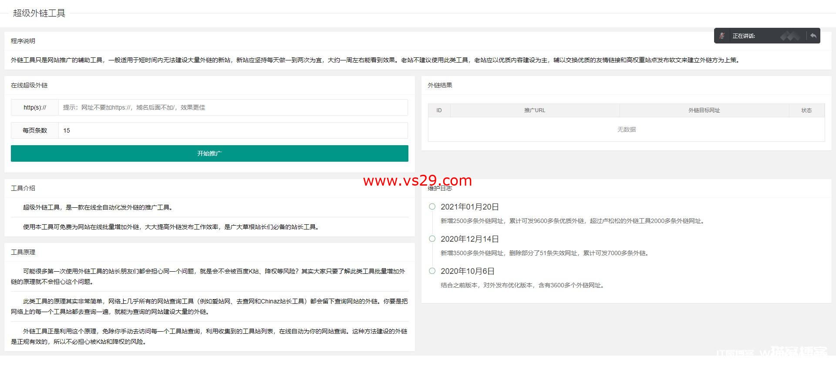Click paragraph starting 外链工具正是利用这个原理
Viewport: 836px width, 366px height.
point(209,336)
